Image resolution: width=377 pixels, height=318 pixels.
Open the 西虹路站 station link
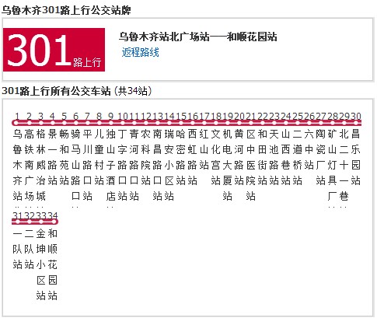[192, 157]
